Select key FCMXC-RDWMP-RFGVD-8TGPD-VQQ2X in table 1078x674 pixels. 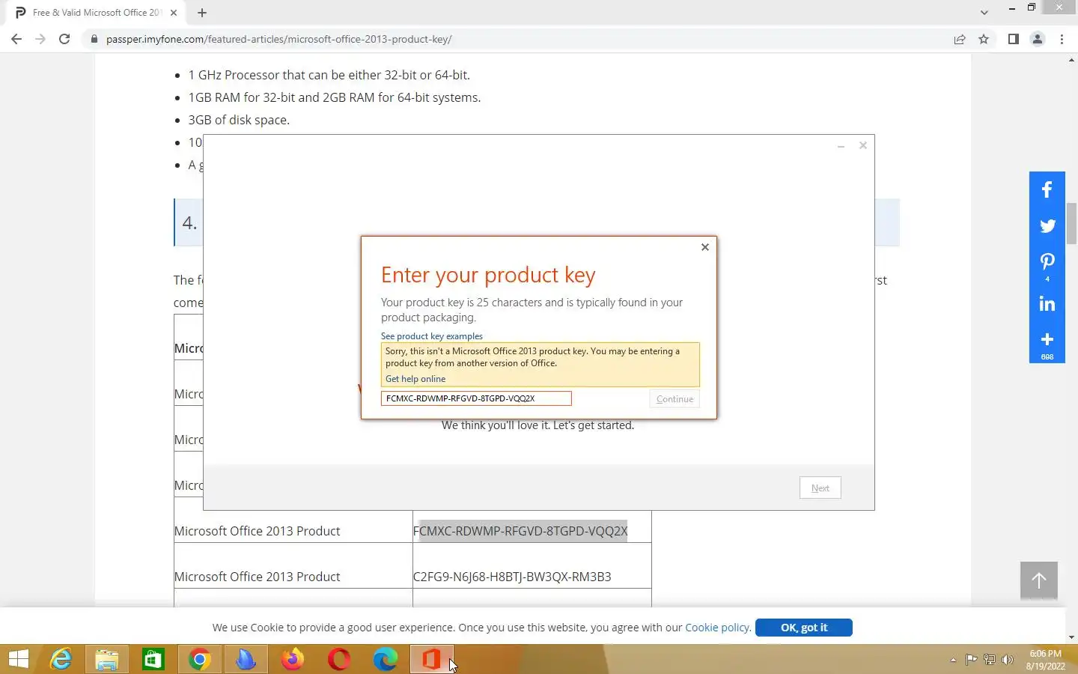(x=520, y=531)
